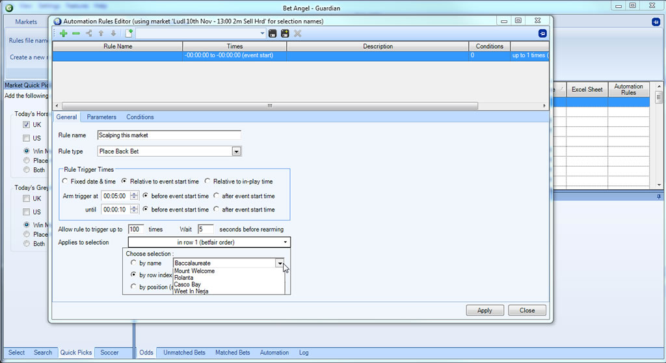Open the Conditions tab
This screenshot has height=363, width=666.
pyautogui.click(x=140, y=117)
